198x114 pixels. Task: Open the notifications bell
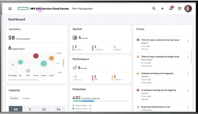coord(171,8)
